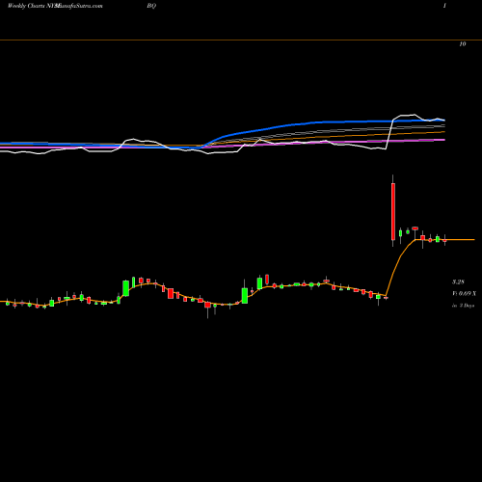482x482 pixels.
Task: Click the tallest red candlestick after the gap
Action: point(393,211)
